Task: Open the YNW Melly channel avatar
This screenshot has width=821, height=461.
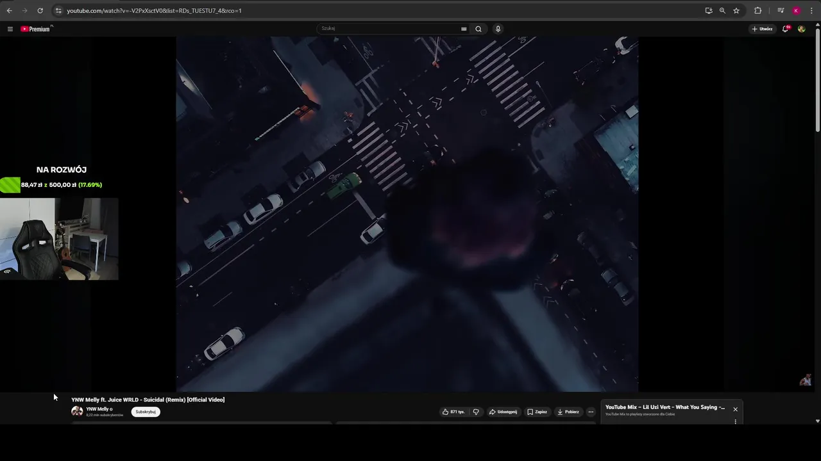Action: click(x=77, y=412)
